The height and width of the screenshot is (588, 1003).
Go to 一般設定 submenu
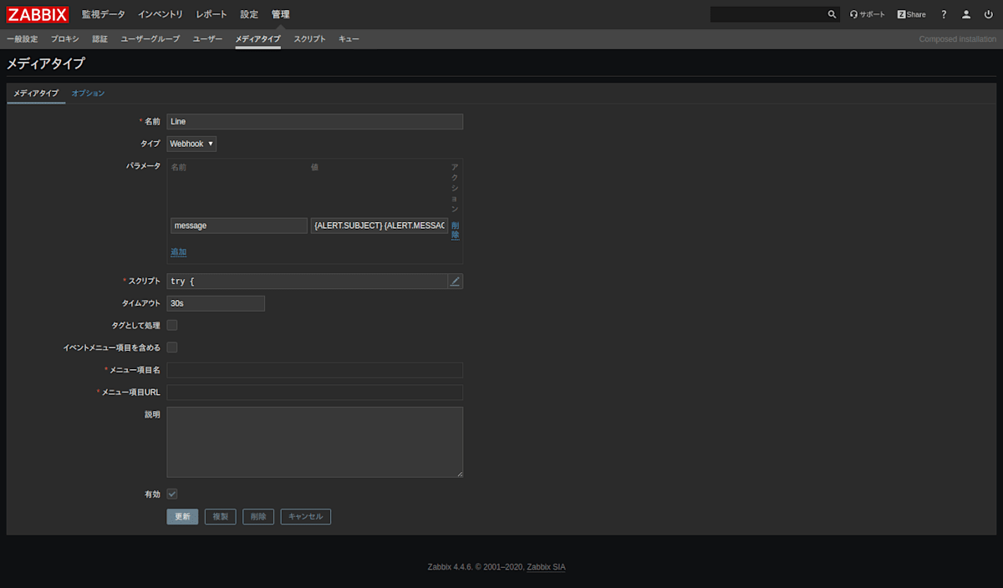point(23,39)
